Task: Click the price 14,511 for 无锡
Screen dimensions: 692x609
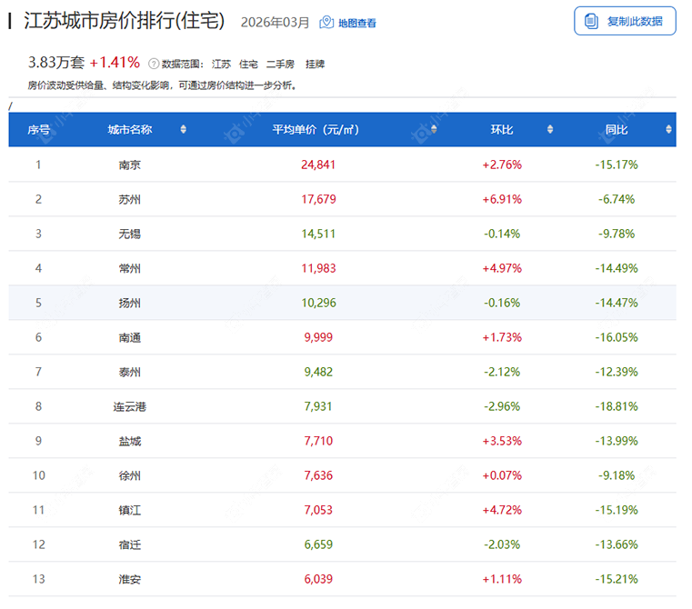Action: click(x=318, y=234)
